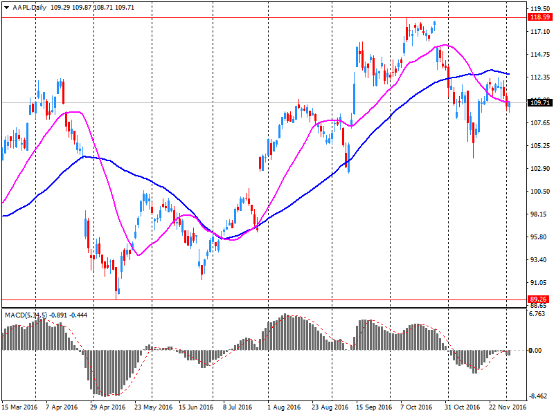The height and width of the screenshot is (415, 554).
Task: Click the 23 Aug 2016 date label
Action: [x=330, y=407]
